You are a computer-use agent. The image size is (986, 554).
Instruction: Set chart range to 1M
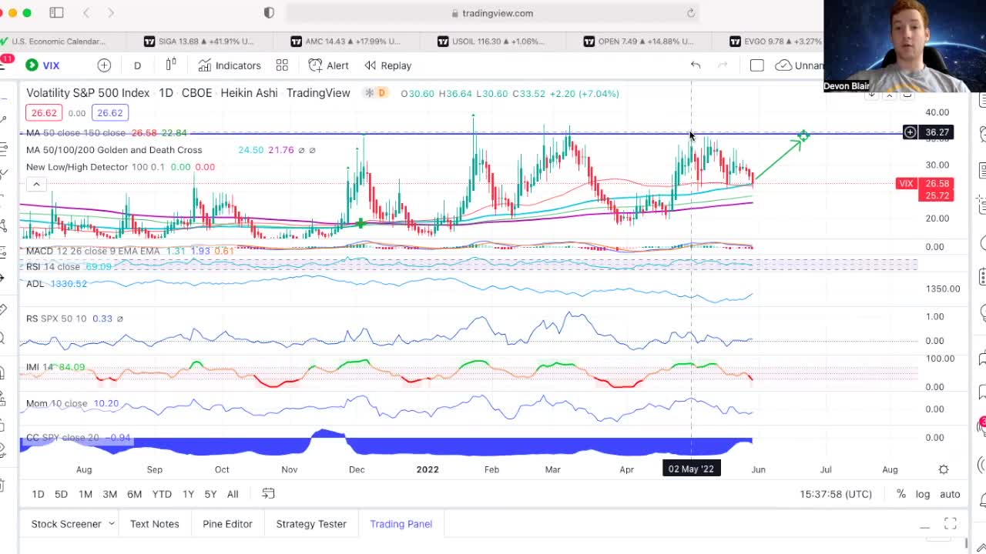(x=86, y=494)
